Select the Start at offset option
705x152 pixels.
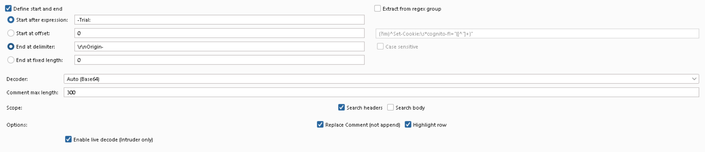click(11, 33)
